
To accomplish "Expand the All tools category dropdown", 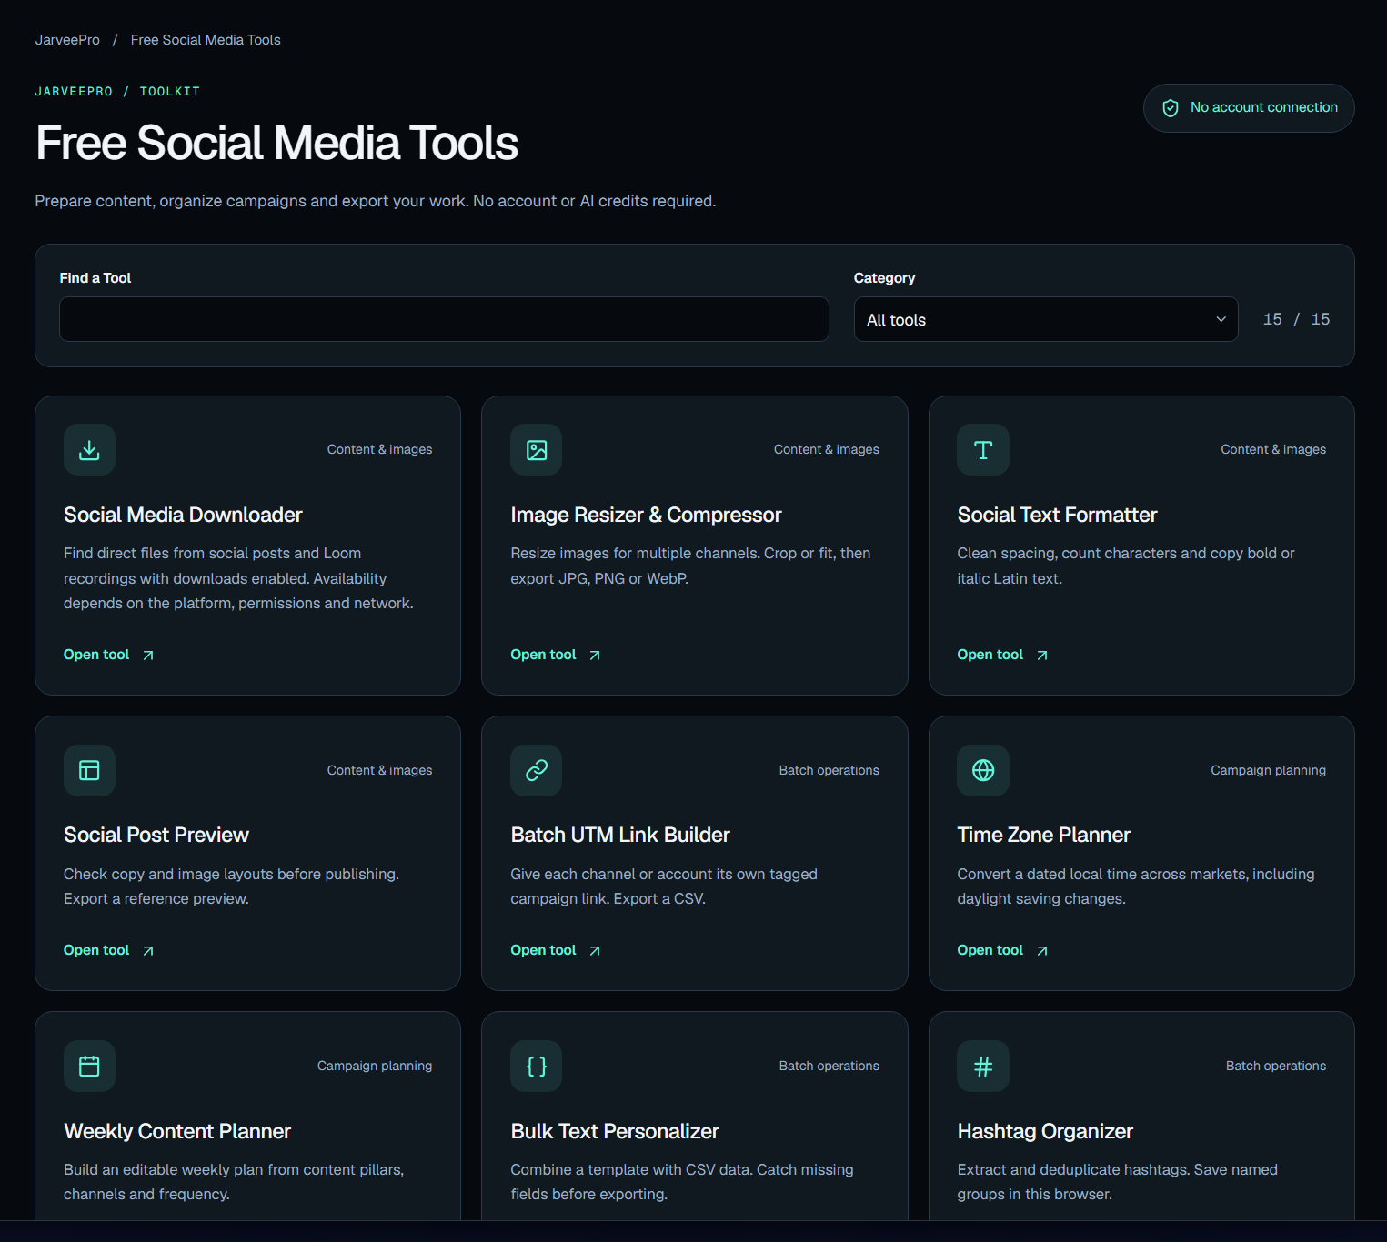I will 1046,319.
